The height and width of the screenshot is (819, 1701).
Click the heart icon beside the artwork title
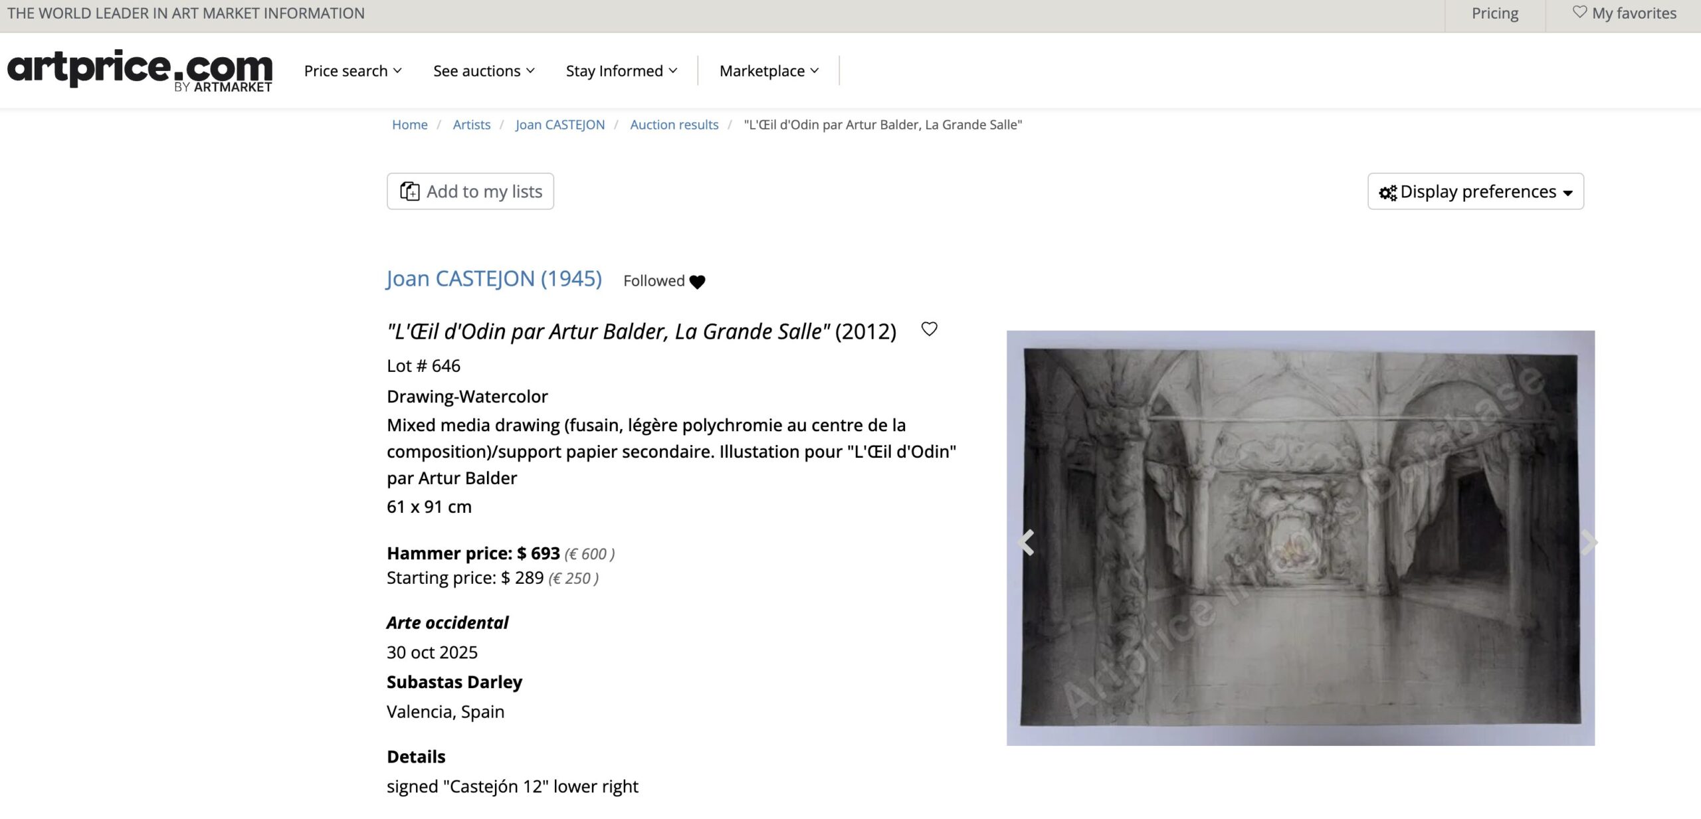[x=929, y=328]
